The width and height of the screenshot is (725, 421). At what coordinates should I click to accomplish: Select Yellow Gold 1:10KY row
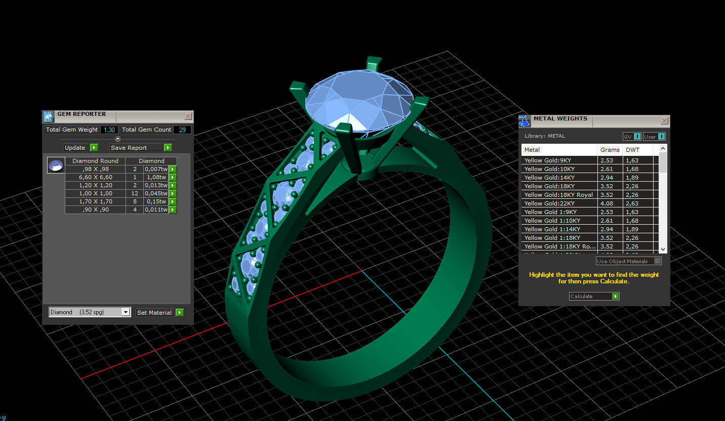(590, 221)
